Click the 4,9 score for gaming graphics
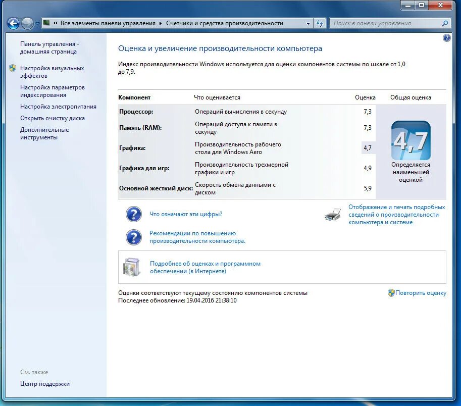Viewport: 461px width, 406px height. (x=368, y=168)
